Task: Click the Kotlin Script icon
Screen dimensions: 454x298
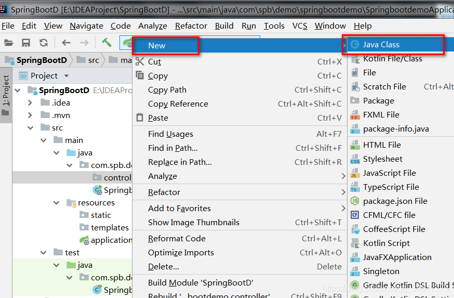Action: coord(355,243)
